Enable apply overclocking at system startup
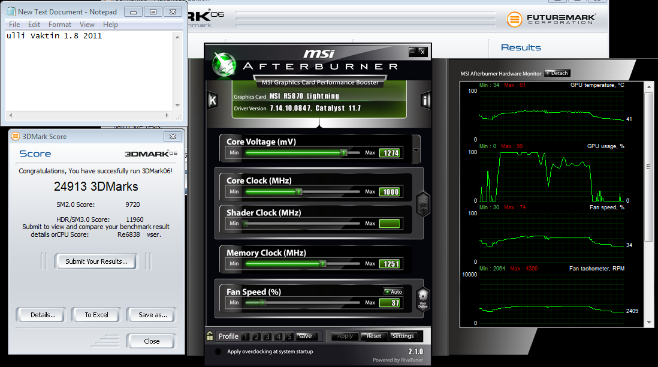 point(218,351)
